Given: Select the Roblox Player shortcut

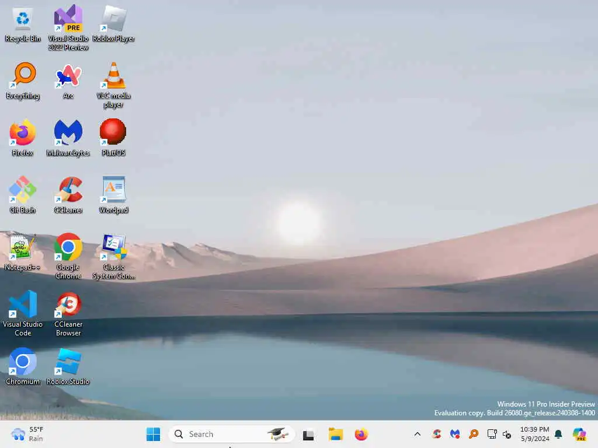Looking at the screenshot, I should 113,23.
